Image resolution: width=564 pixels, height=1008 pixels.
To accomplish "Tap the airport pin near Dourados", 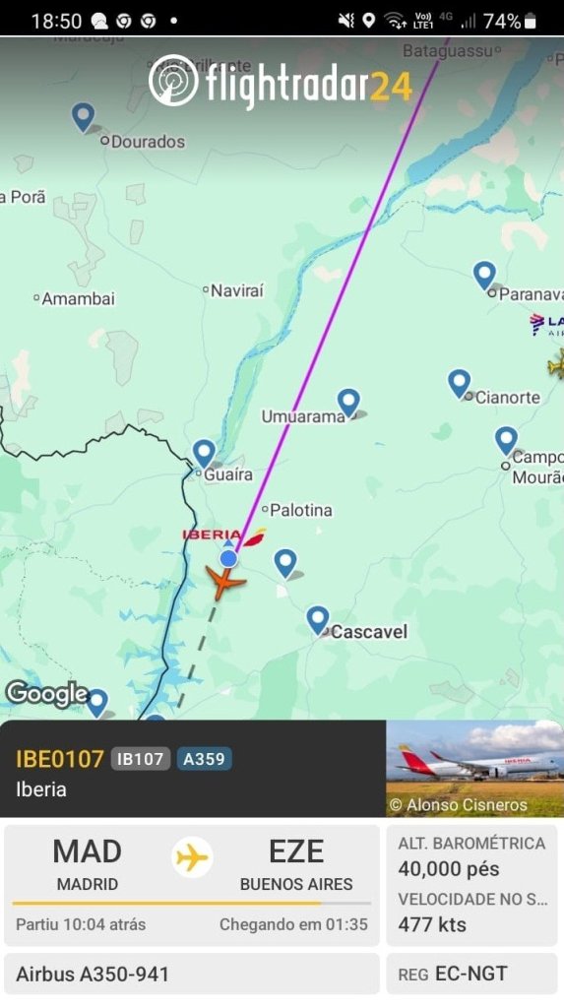I will coord(83,118).
